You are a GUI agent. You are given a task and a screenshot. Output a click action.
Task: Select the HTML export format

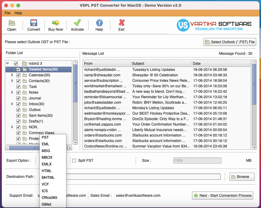pos(53,171)
